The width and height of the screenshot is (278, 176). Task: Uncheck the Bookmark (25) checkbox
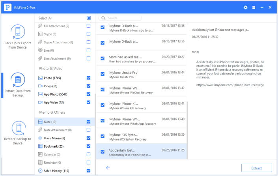point(88,146)
